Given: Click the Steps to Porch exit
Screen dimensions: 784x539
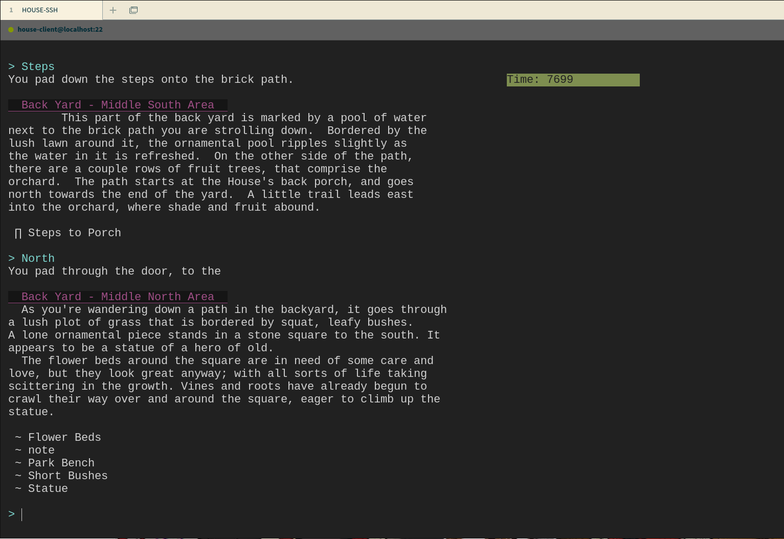Looking at the screenshot, I should (x=74, y=233).
